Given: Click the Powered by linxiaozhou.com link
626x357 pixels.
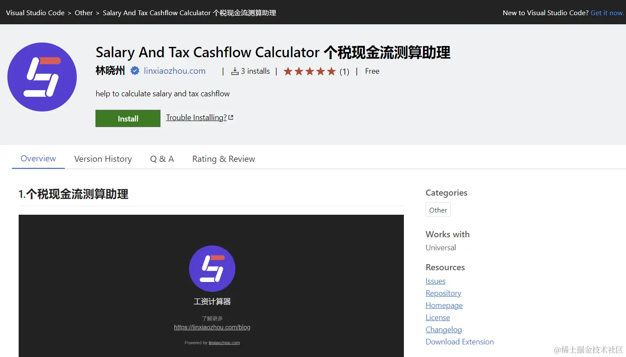Looking at the screenshot, I should [224, 343].
